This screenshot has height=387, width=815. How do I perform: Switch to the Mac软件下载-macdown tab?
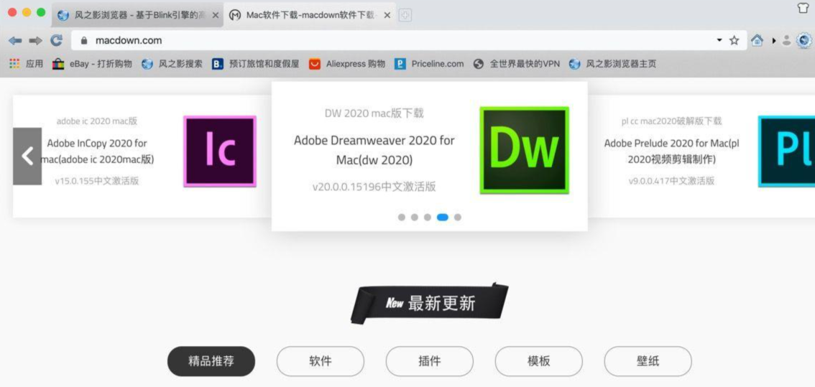[310, 15]
